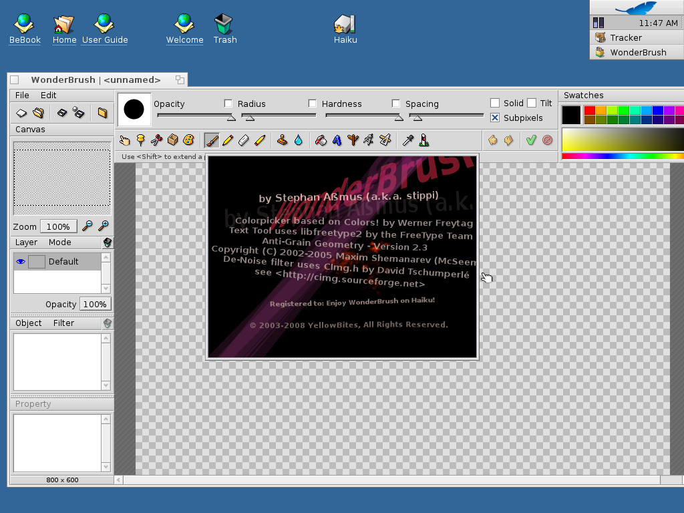The height and width of the screenshot is (513, 684).
Task: Click the undo arrow icon
Action: pyautogui.click(x=493, y=140)
